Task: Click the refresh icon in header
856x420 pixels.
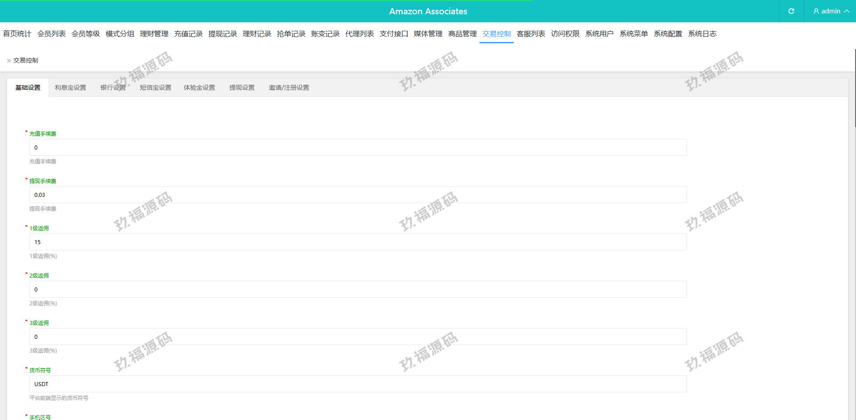Action: click(791, 11)
